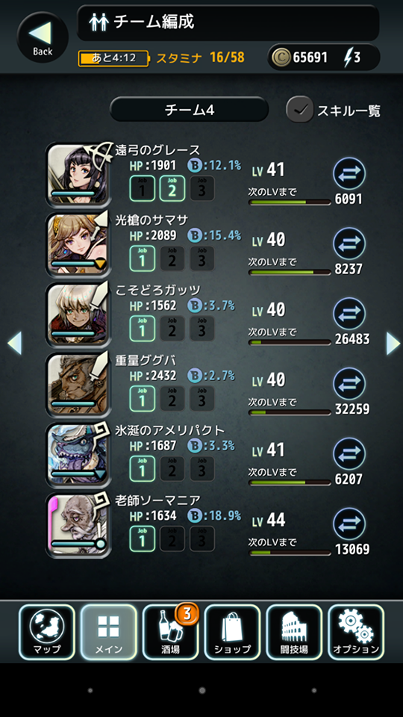Toggle the スキル一覧 checkbox
The width and height of the screenshot is (403, 717).
(299, 110)
